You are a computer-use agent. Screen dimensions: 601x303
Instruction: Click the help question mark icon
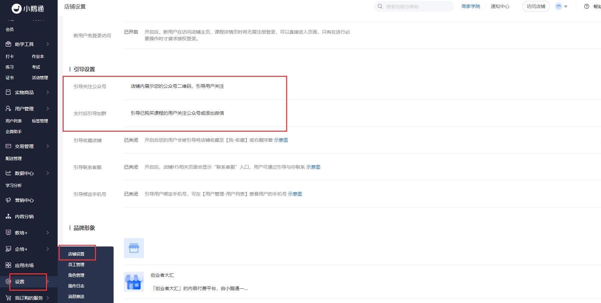587,7
